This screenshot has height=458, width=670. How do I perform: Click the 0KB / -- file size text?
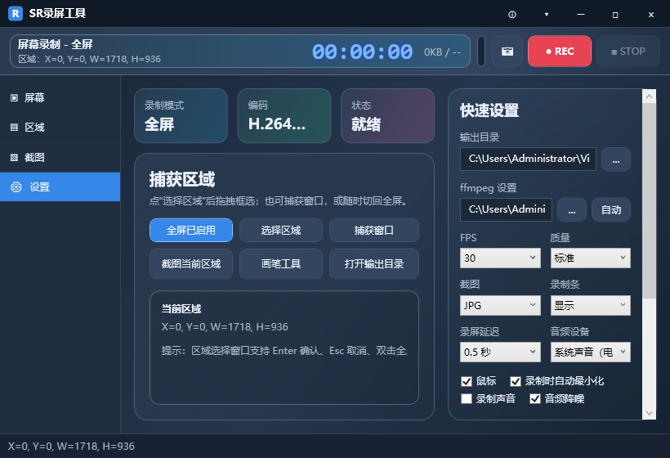click(442, 52)
